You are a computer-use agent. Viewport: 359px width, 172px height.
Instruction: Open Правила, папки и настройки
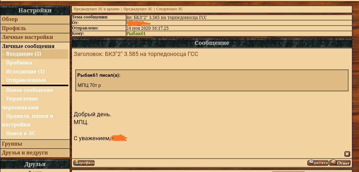point(27,120)
